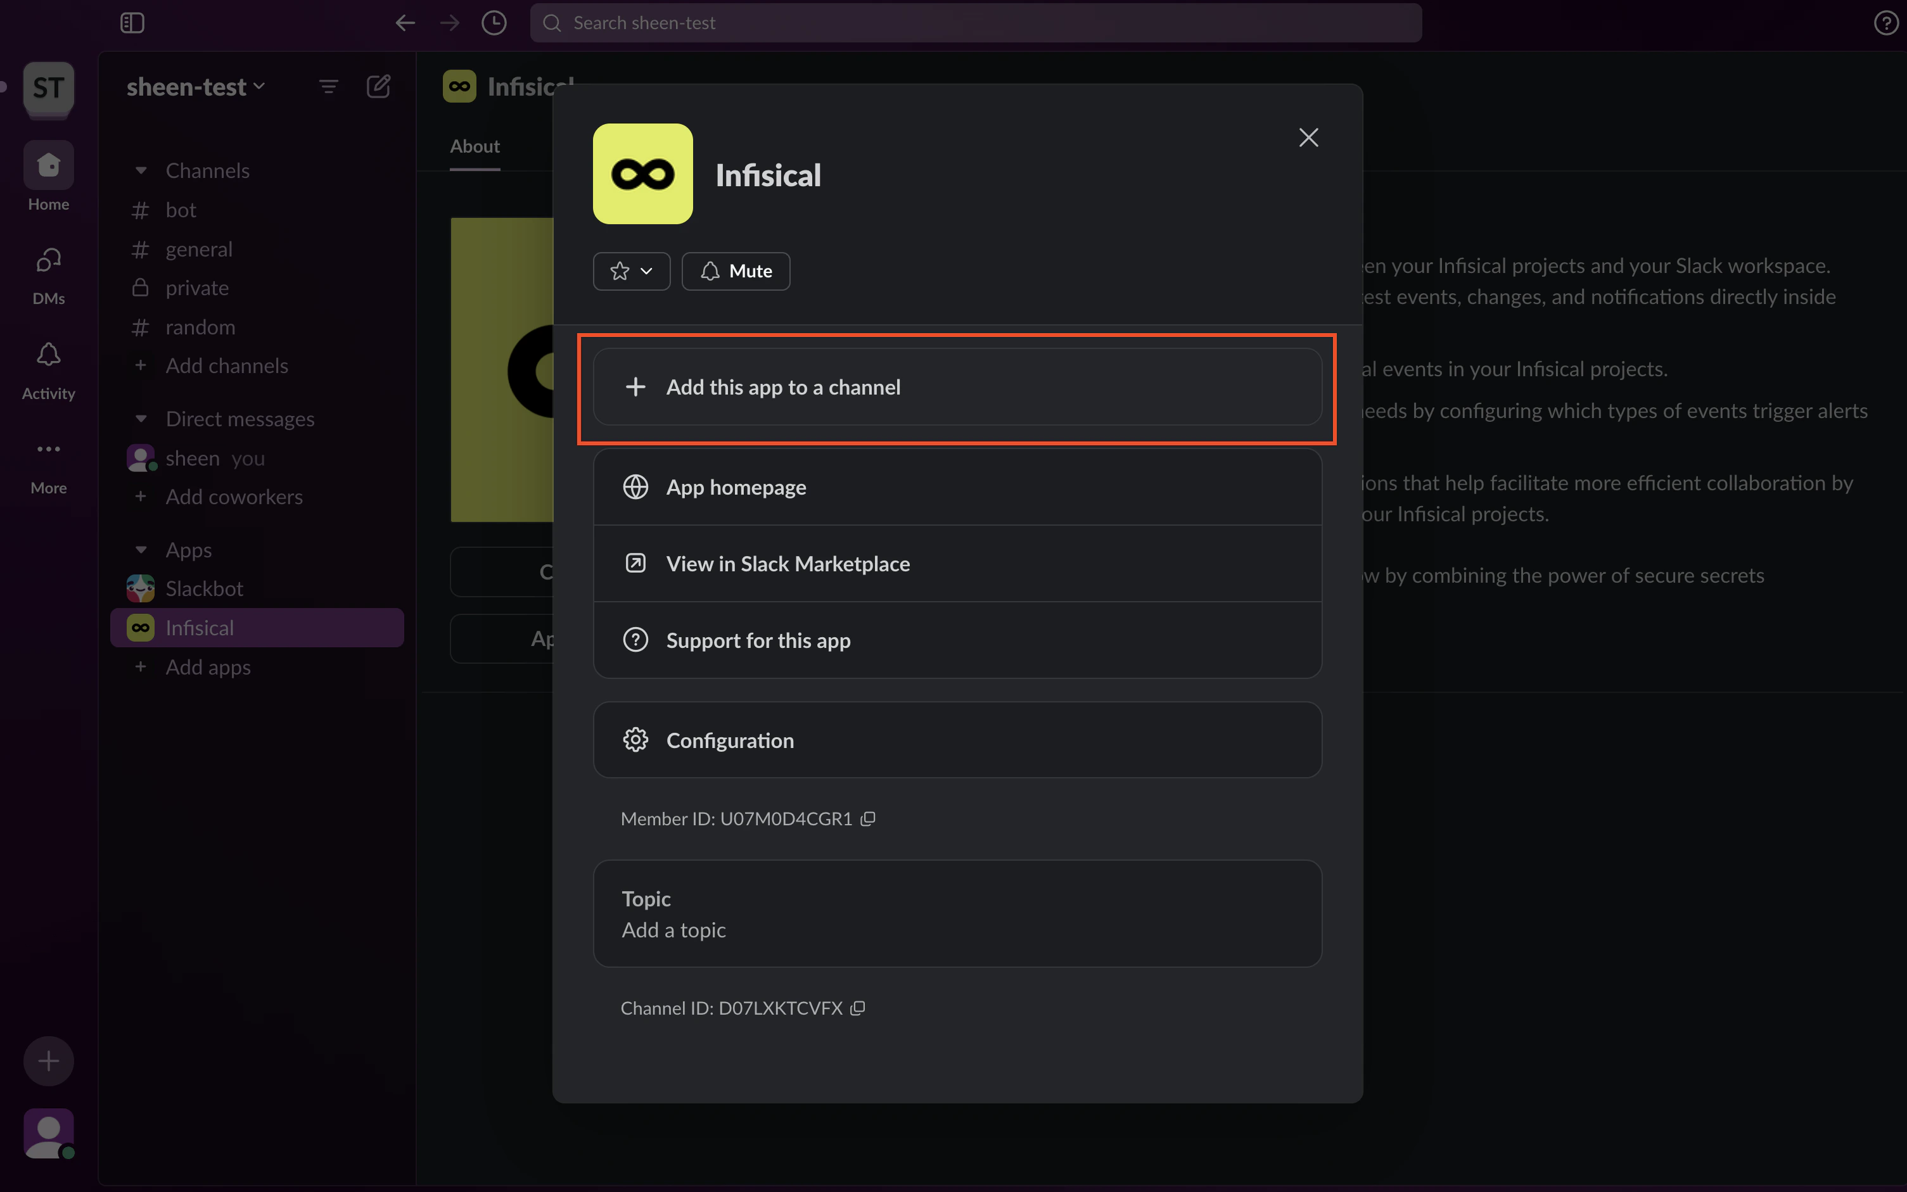Click Add apps
Screen dimensions: 1907x1192
[x=257, y=667]
